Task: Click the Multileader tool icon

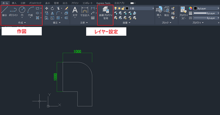Action: (x=93, y=13)
